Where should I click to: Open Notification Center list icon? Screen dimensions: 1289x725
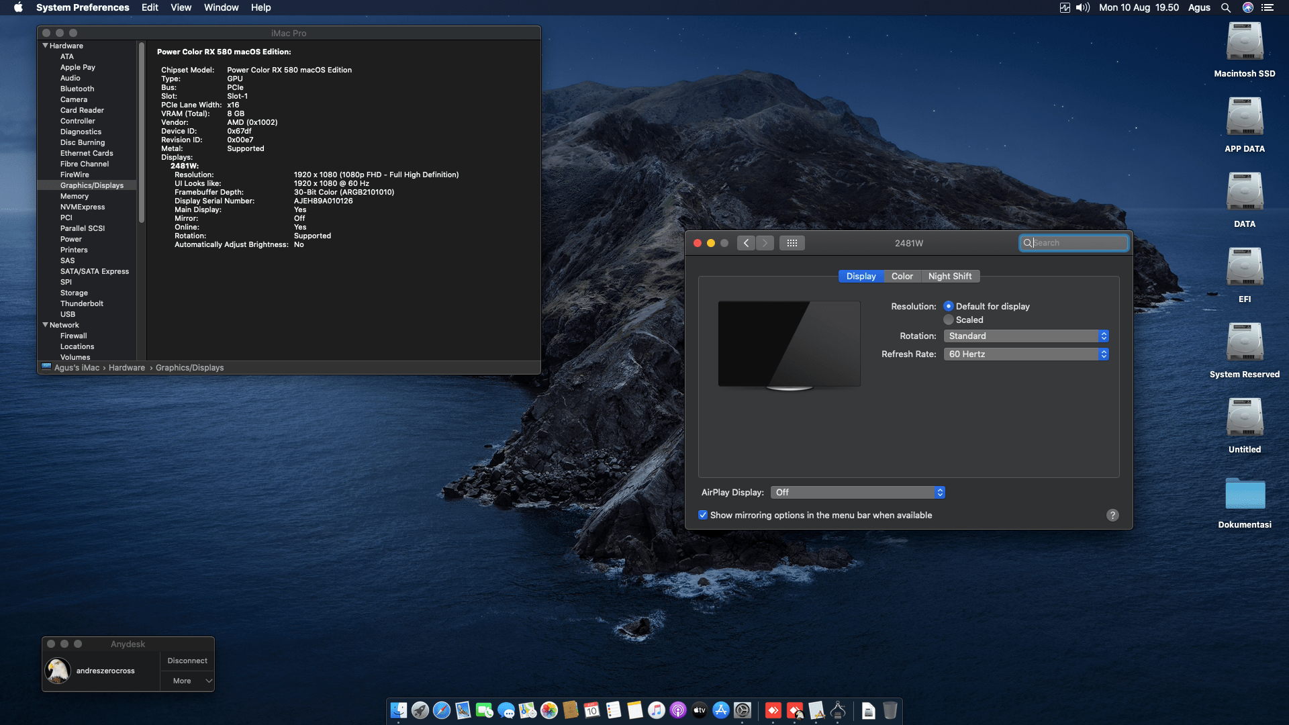pyautogui.click(x=1268, y=7)
